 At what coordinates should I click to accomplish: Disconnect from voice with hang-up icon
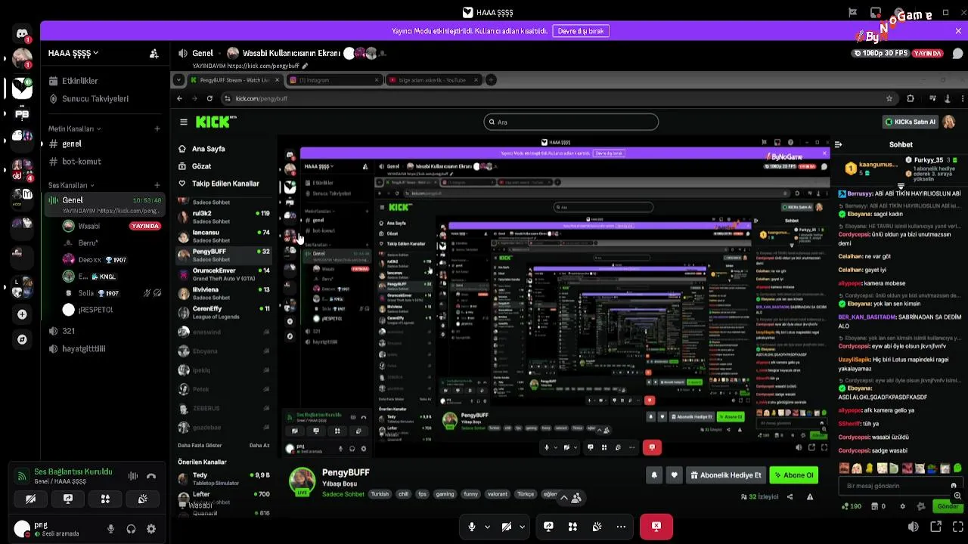pyautogui.click(x=151, y=476)
